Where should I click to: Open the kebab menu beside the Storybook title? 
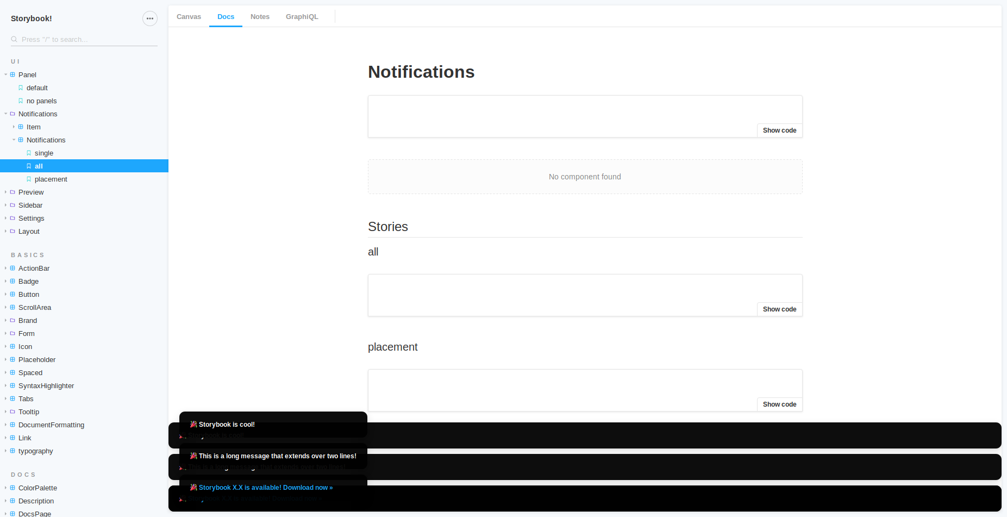(149, 18)
